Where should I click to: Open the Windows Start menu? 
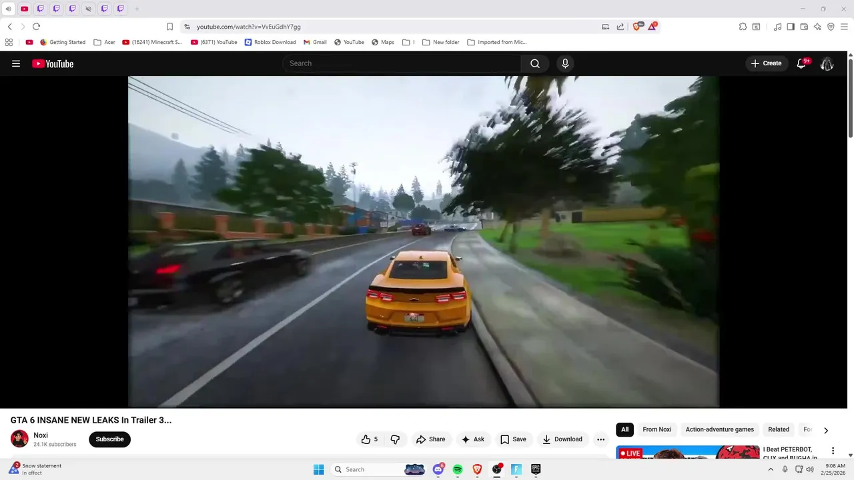(319, 469)
